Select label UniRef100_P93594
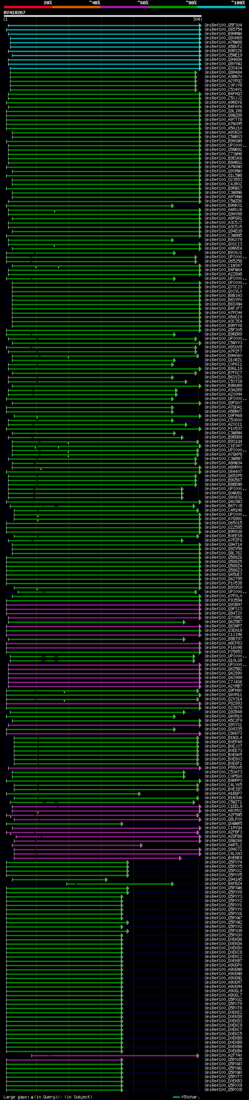This screenshot has height=1100, width=249. pyautogui.click(x=223, y=601)
